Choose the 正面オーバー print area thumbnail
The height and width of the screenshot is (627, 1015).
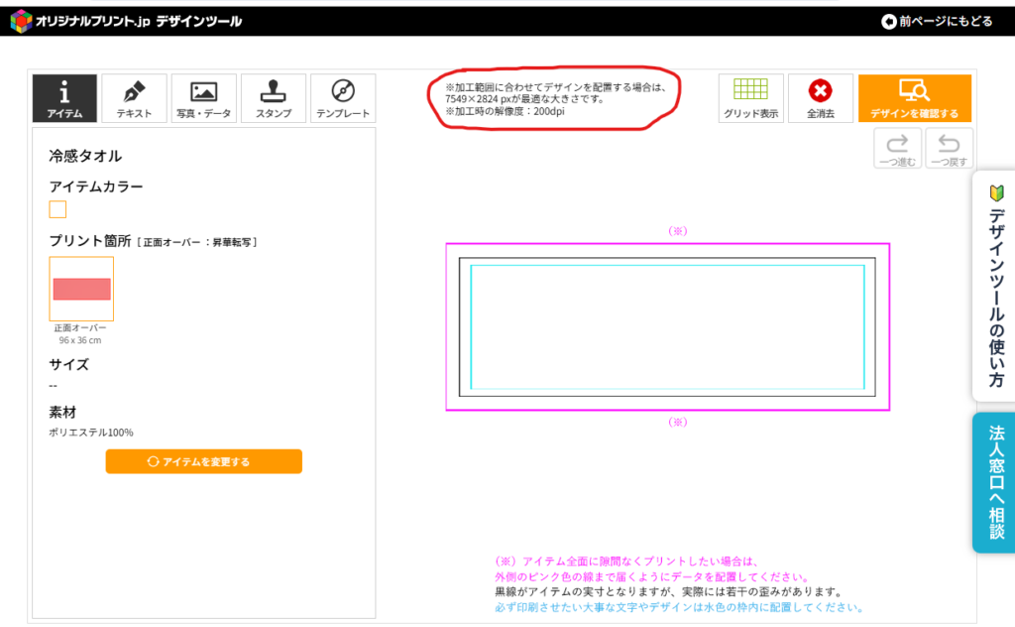[81, 289]
